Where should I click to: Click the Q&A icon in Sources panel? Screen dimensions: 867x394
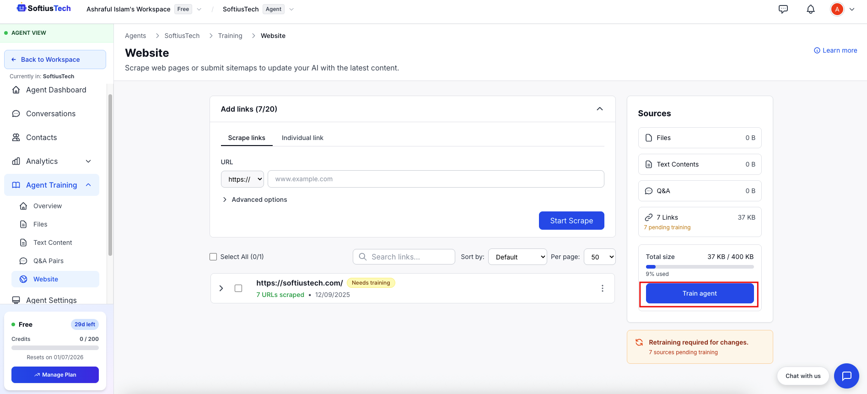tap(649, 191)
